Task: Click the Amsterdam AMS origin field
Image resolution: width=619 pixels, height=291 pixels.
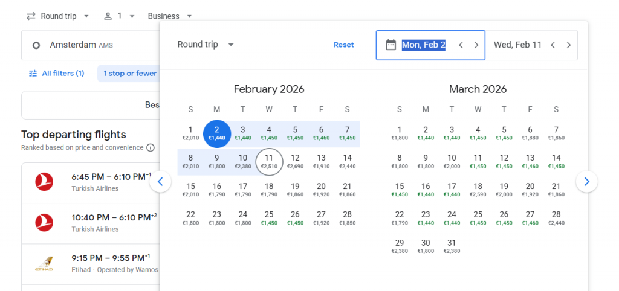Action: click(x=91, y=45)
